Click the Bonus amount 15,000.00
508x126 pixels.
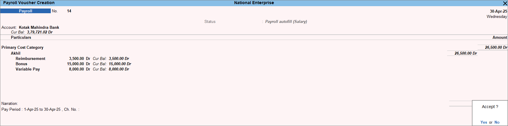(75, 64)
